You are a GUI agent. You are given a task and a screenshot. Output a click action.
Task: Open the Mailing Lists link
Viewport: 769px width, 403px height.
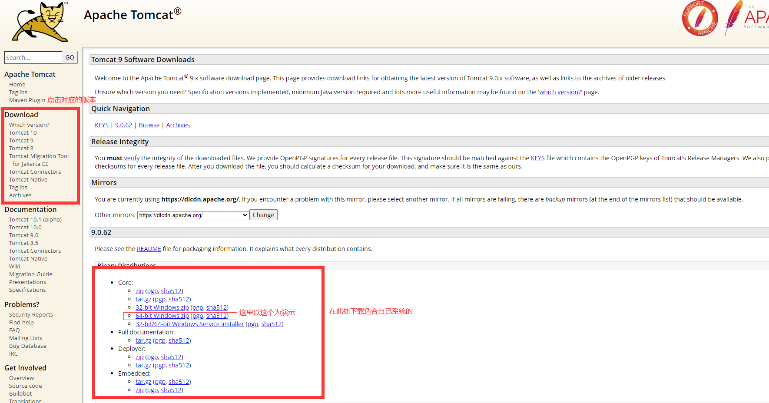(x=26, y=338)
